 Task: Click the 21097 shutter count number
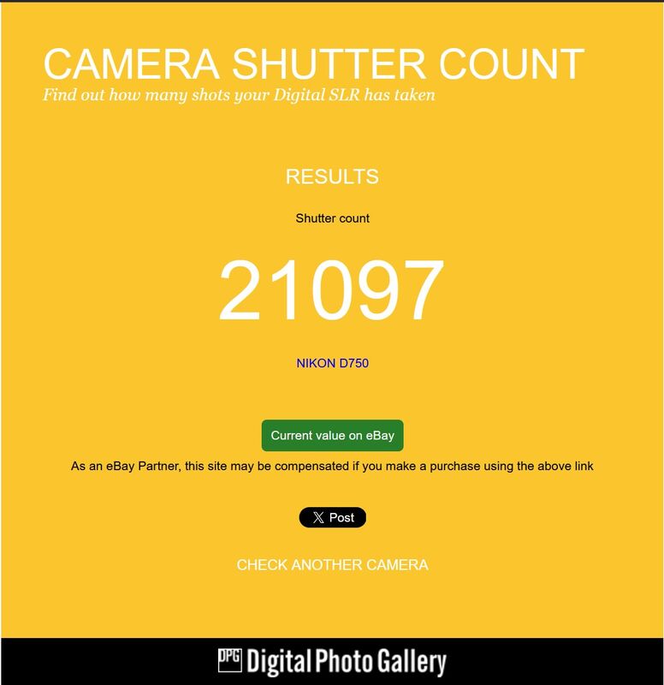tap(331, 289)
